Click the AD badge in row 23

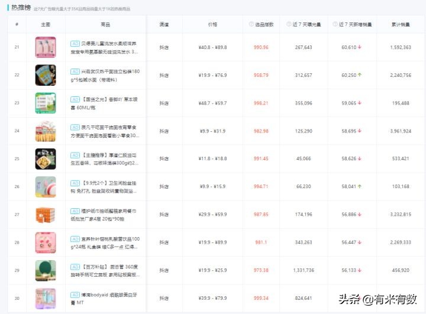[x=75, y=99]
